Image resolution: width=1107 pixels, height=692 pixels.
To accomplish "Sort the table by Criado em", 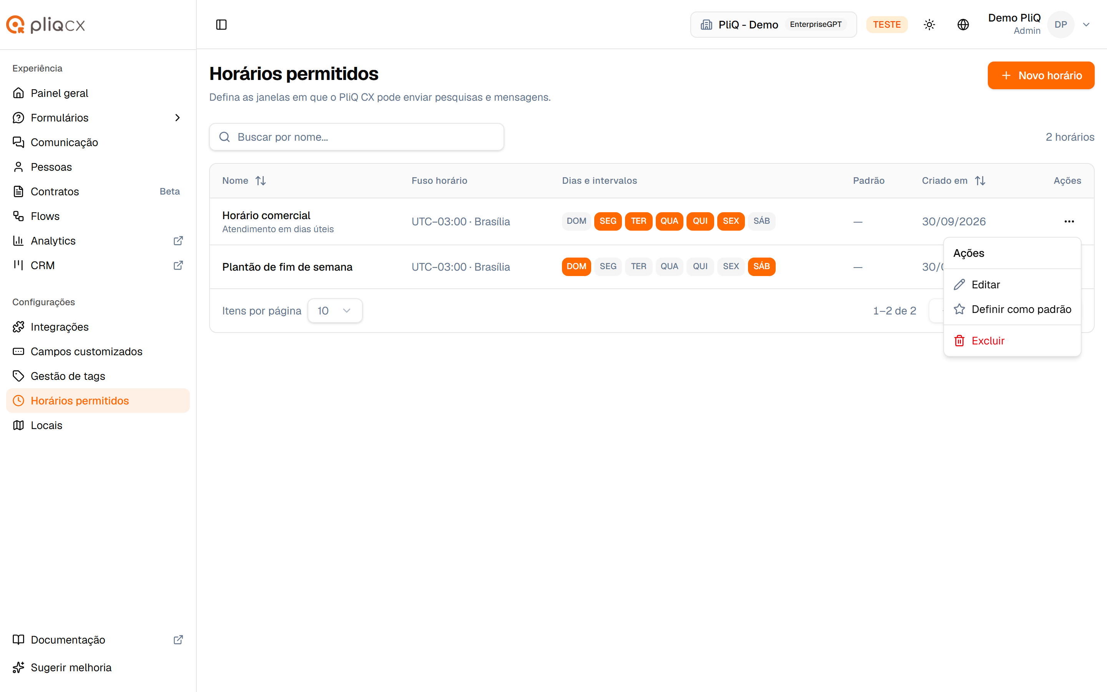I will 980,181.
